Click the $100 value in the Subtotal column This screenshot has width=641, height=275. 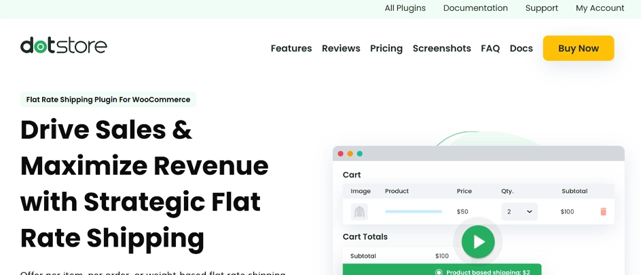coord(568,212)
